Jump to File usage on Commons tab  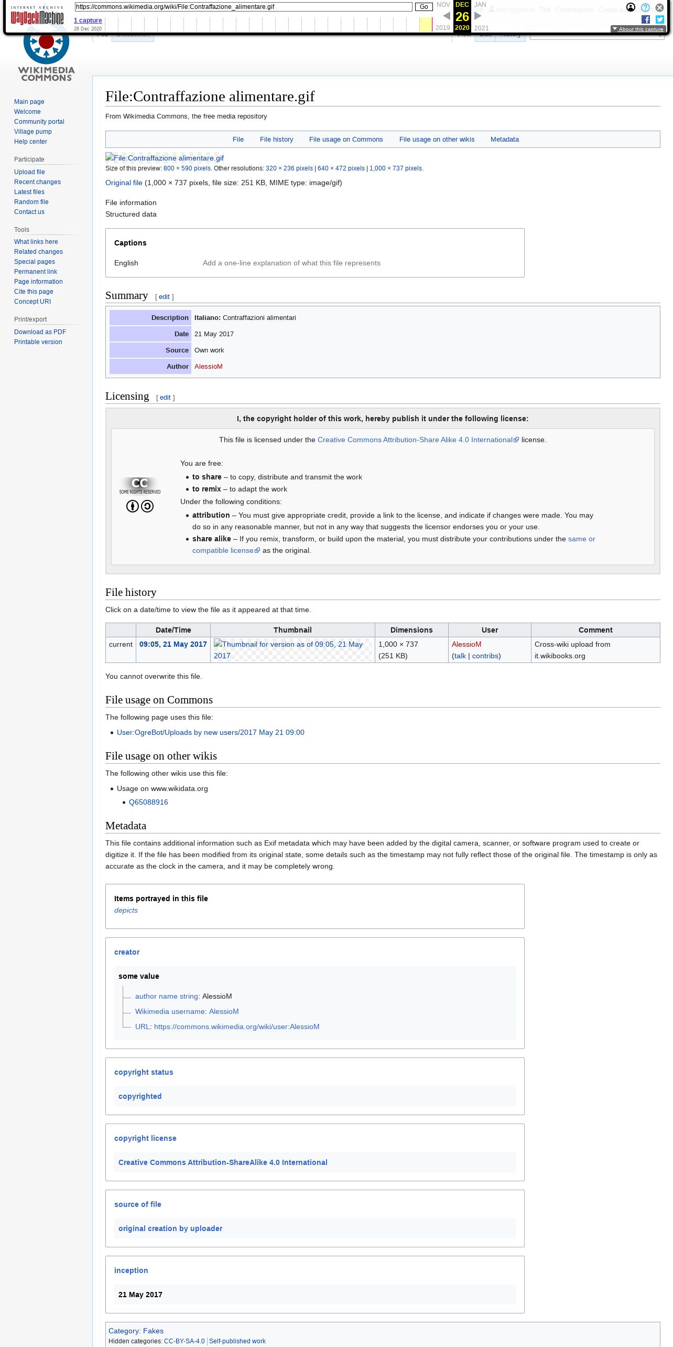click(346, 140)
